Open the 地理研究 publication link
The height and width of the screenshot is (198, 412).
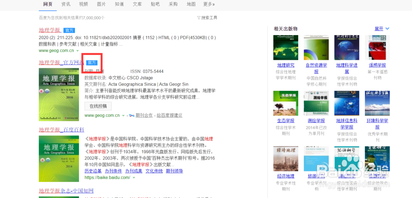(286, 65)
